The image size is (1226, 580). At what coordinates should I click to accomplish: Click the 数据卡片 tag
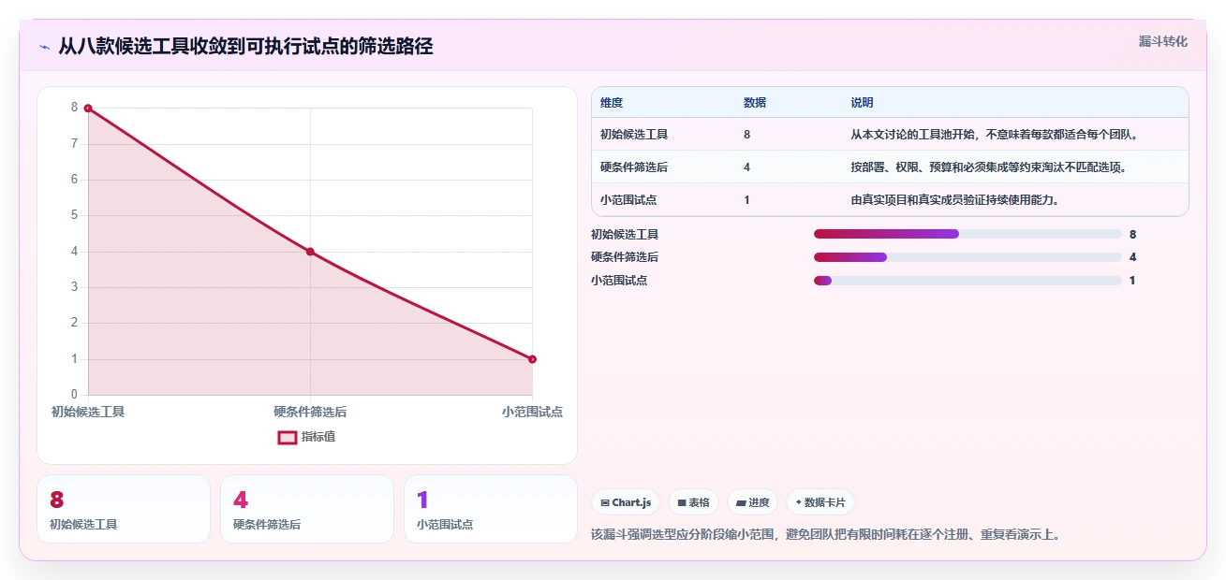(x=820, y=502)
